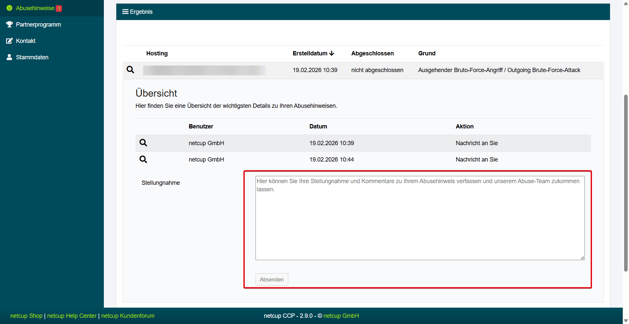This screenshot has height=324, width=629.
Task: Open message details with magnifier at 10:39 entry
Action: (143, 143)
